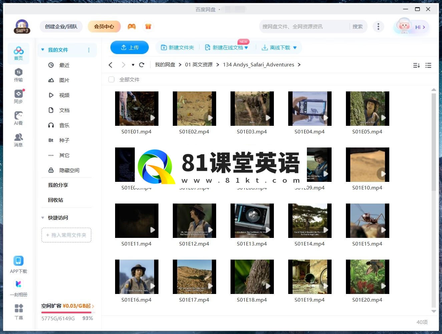Viewport: 442px width, 334px height.
Task: Open the 离线下载 dropdown arrow
Action: tap(295, 48)
